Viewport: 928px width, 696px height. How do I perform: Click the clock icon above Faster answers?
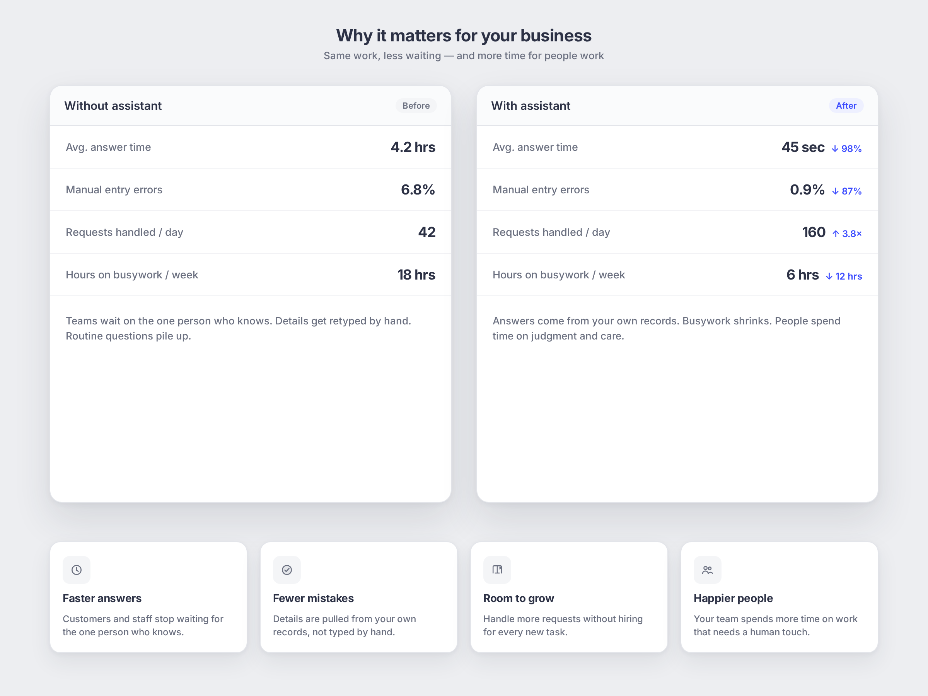coord(76,570)
